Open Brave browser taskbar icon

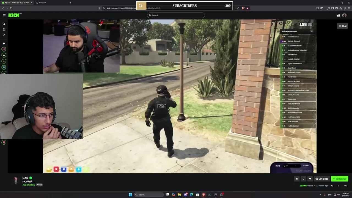coord(204,195)
